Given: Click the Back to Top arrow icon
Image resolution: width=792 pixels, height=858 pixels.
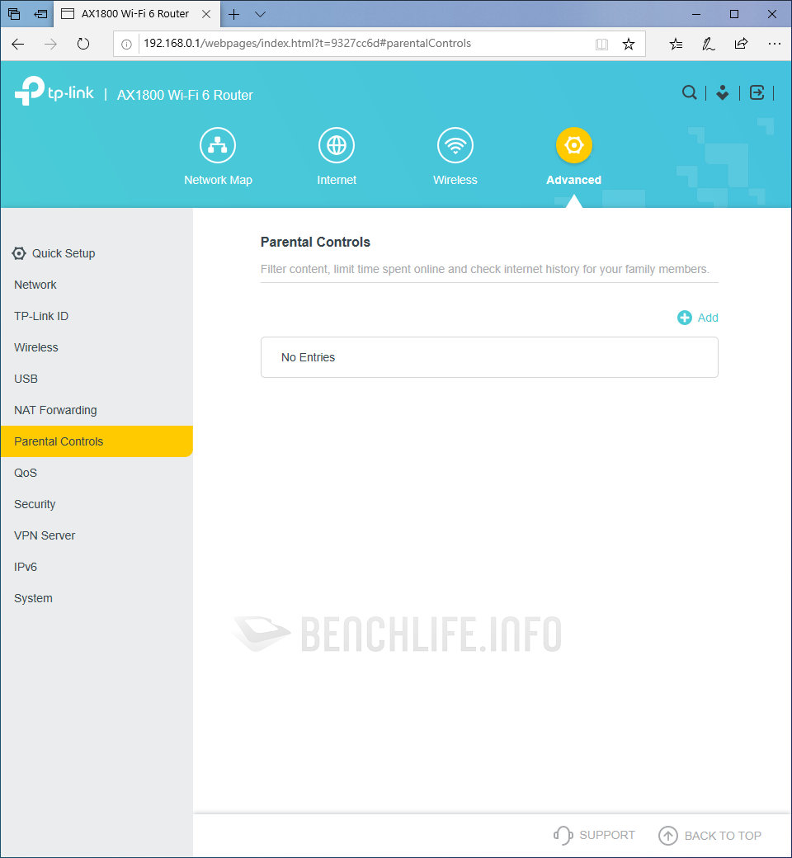Looking at the screenshot, I should 667,836.
